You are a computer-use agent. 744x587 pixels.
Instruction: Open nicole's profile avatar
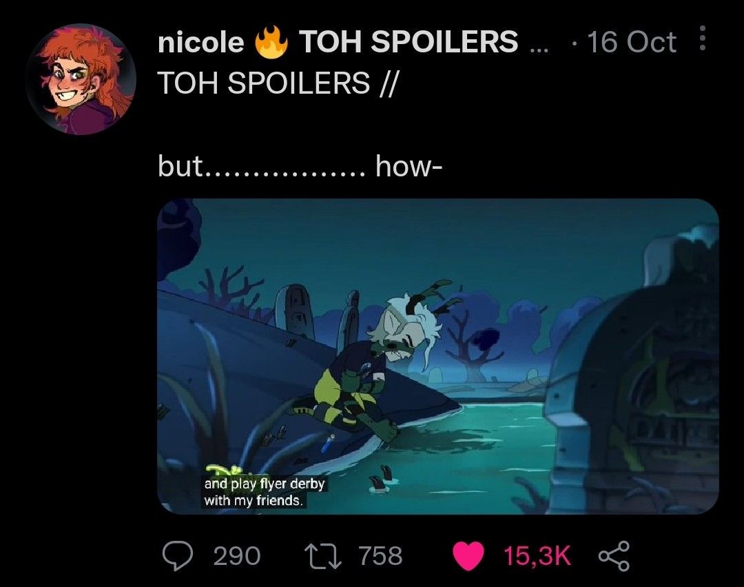click(81, 79)
